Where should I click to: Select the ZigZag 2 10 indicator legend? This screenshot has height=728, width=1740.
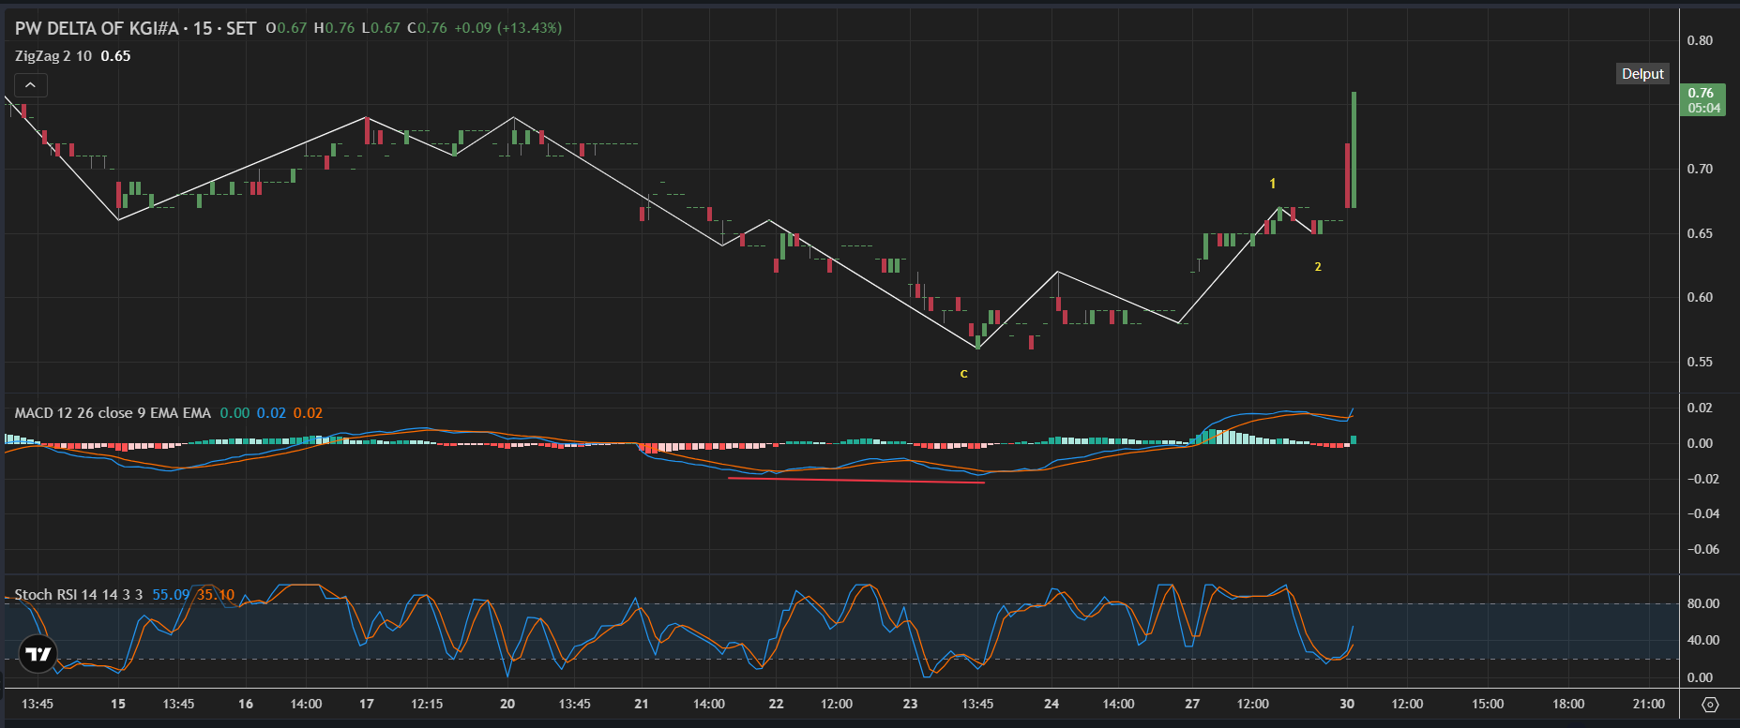(x=53, y=56)
